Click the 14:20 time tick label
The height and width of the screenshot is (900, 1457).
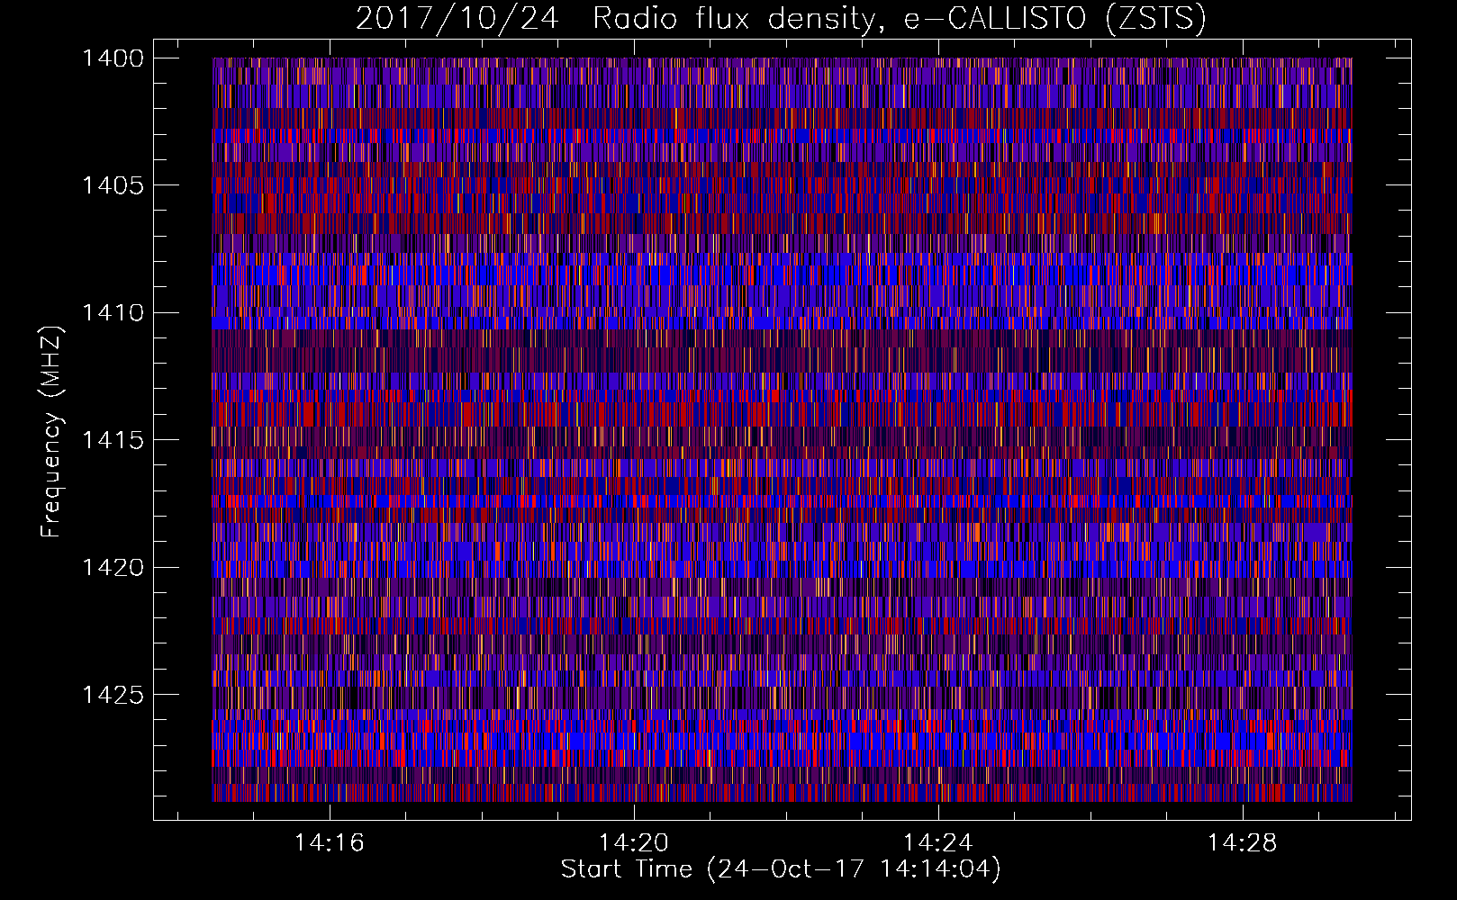634,842
